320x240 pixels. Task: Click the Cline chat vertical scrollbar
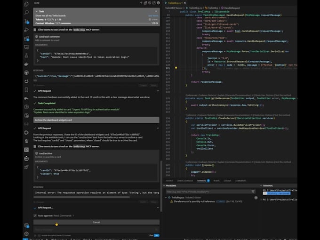(x=161, y=186)
